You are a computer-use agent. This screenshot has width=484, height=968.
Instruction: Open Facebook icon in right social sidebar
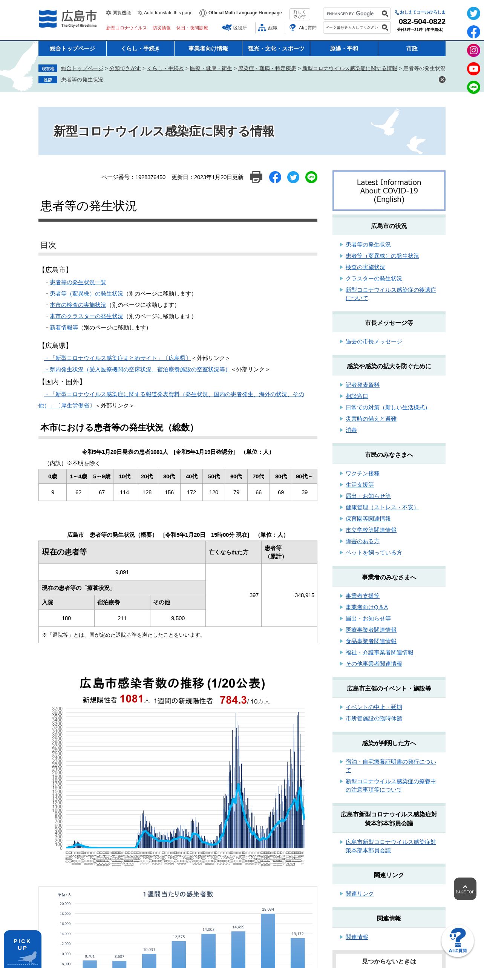473,32
